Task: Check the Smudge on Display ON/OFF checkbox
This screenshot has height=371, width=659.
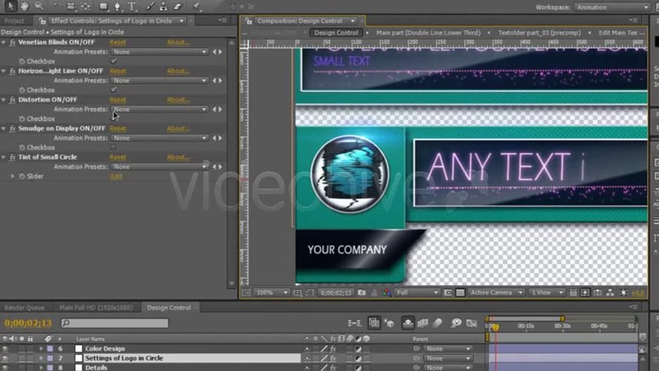Action: tap(113, 147)
